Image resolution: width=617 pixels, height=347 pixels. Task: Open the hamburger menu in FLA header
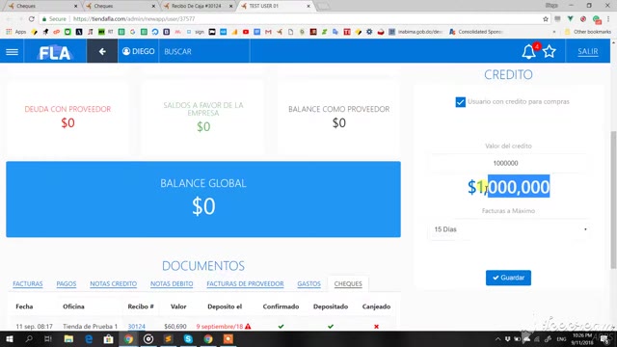[12, 51]
